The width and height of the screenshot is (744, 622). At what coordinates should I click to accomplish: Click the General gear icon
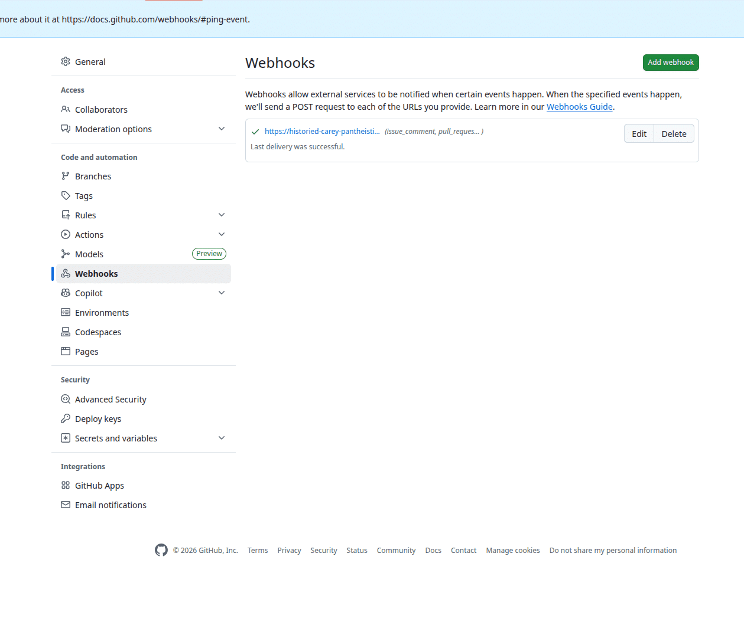[66, 61]
